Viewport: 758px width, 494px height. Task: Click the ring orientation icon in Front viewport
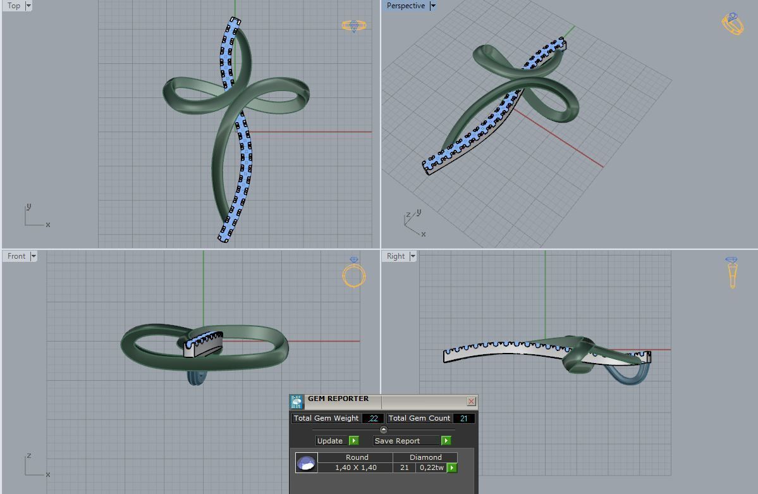[354, 273]
